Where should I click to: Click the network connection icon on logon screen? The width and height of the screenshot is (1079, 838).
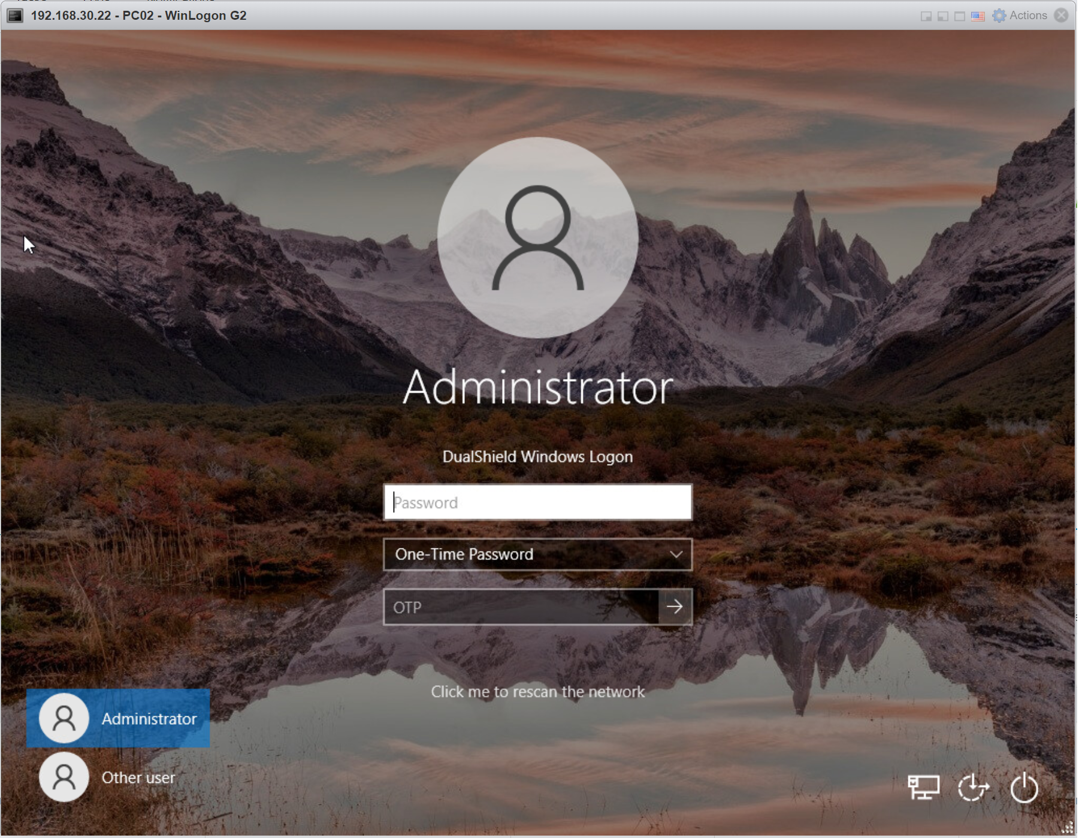pyautogui.click(x=923, y=787)
